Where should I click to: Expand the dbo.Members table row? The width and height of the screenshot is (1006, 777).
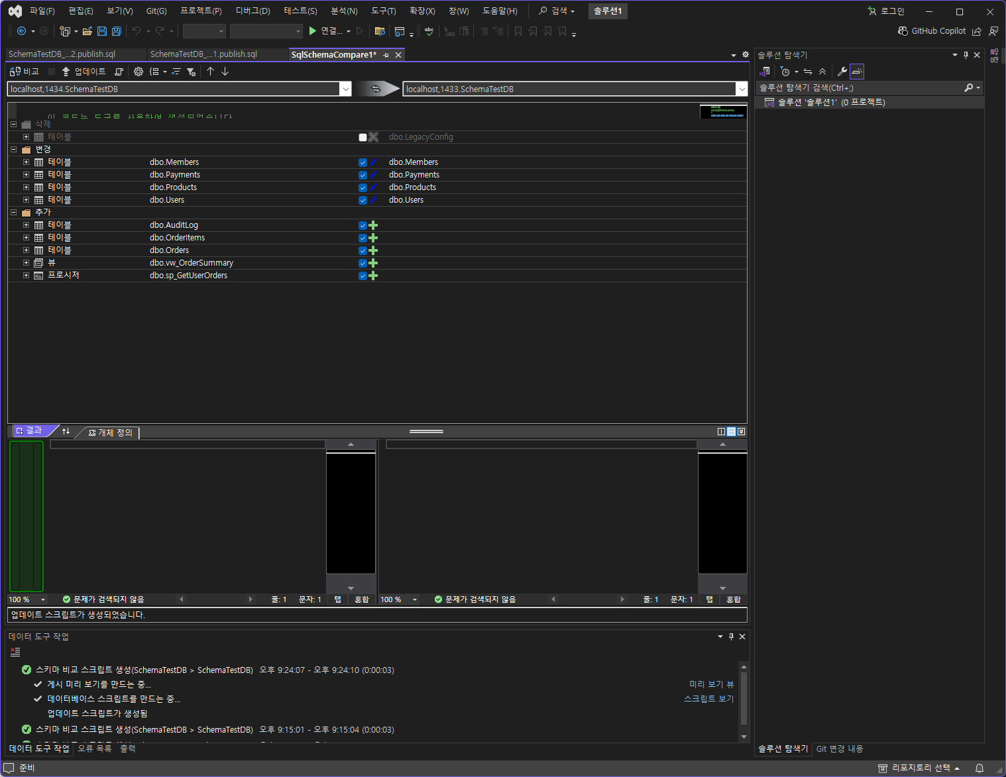(x=26, y=162)
